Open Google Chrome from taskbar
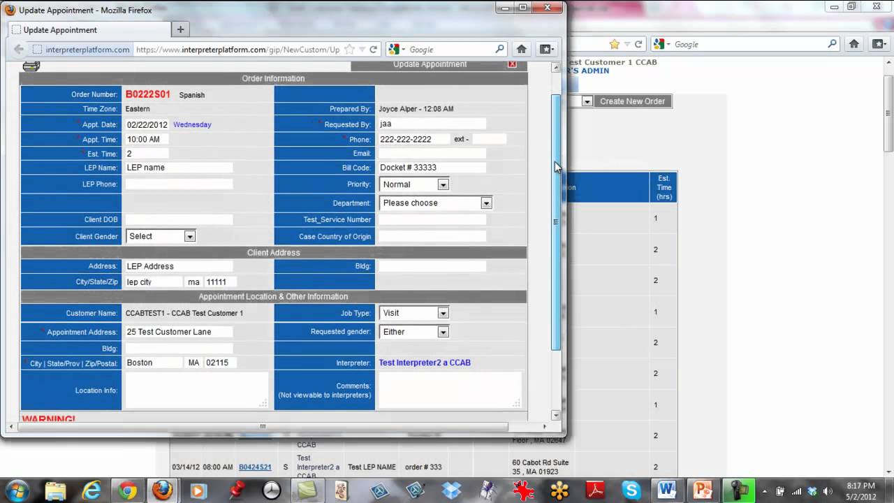 (x=127, y=490)
